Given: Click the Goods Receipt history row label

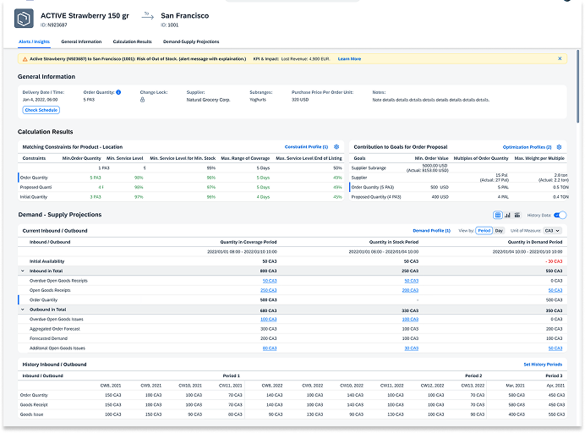Looking at the screenshot, I should pos(34,404).
